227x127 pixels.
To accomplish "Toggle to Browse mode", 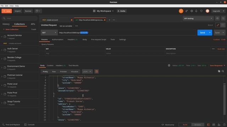I will pyautogui.click(x=198, y=125).
